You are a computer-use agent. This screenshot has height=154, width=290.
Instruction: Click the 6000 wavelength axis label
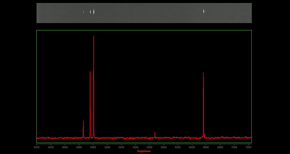[x=164, y=147]
